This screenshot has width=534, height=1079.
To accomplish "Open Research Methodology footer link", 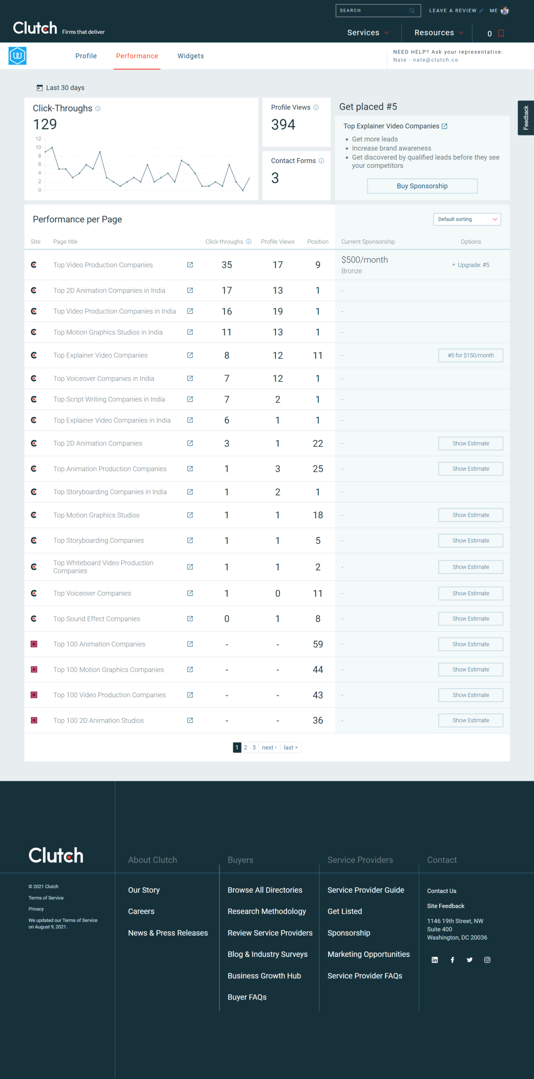I will [267, 911].
